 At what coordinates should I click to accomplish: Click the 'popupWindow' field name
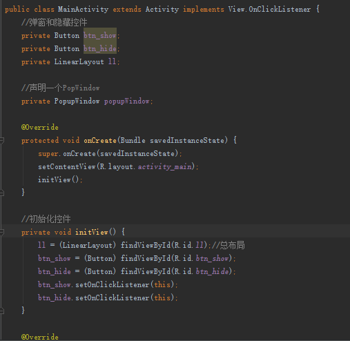click(x=127, y=101)
